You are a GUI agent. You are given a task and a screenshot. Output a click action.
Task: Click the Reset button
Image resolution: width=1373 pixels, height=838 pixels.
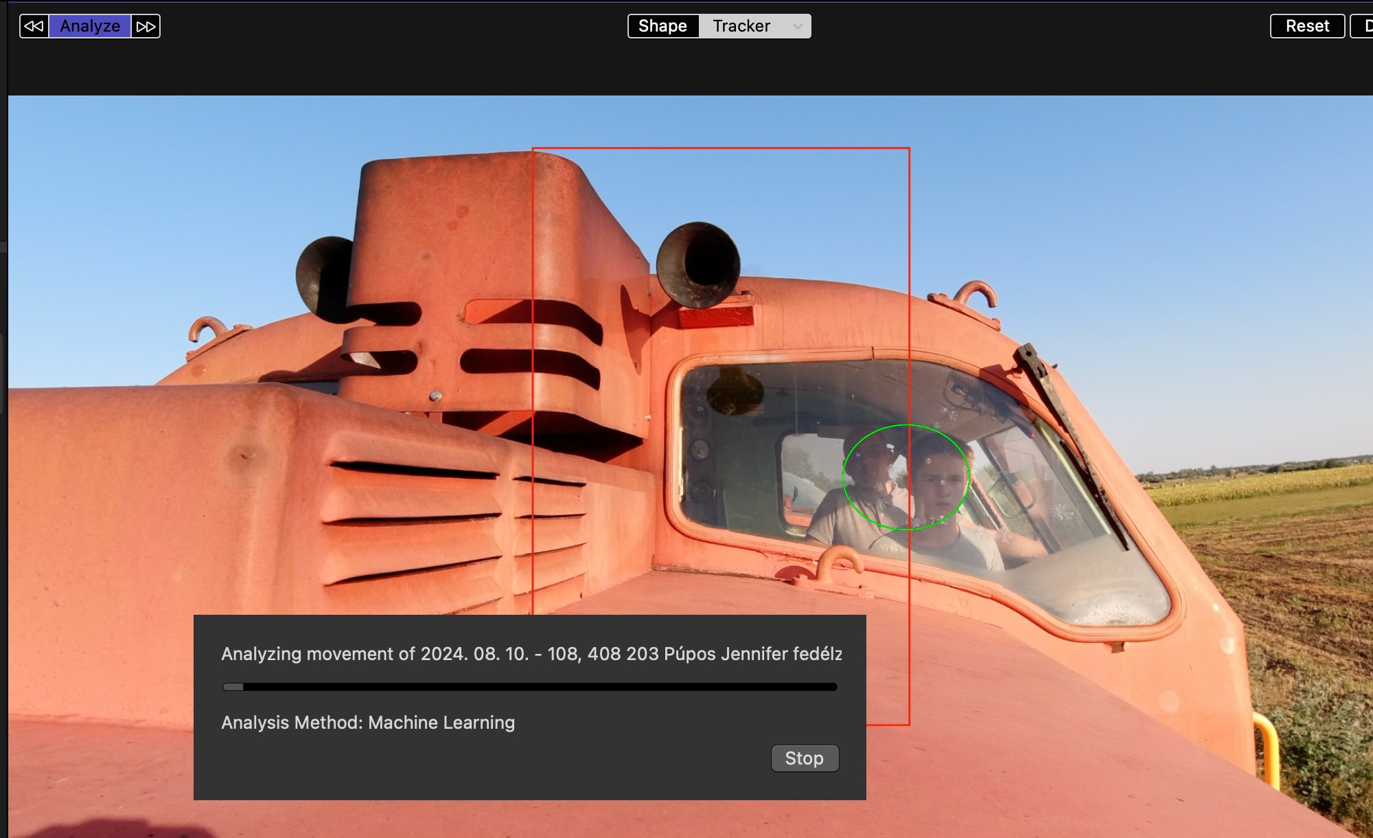click(1307, 26)
